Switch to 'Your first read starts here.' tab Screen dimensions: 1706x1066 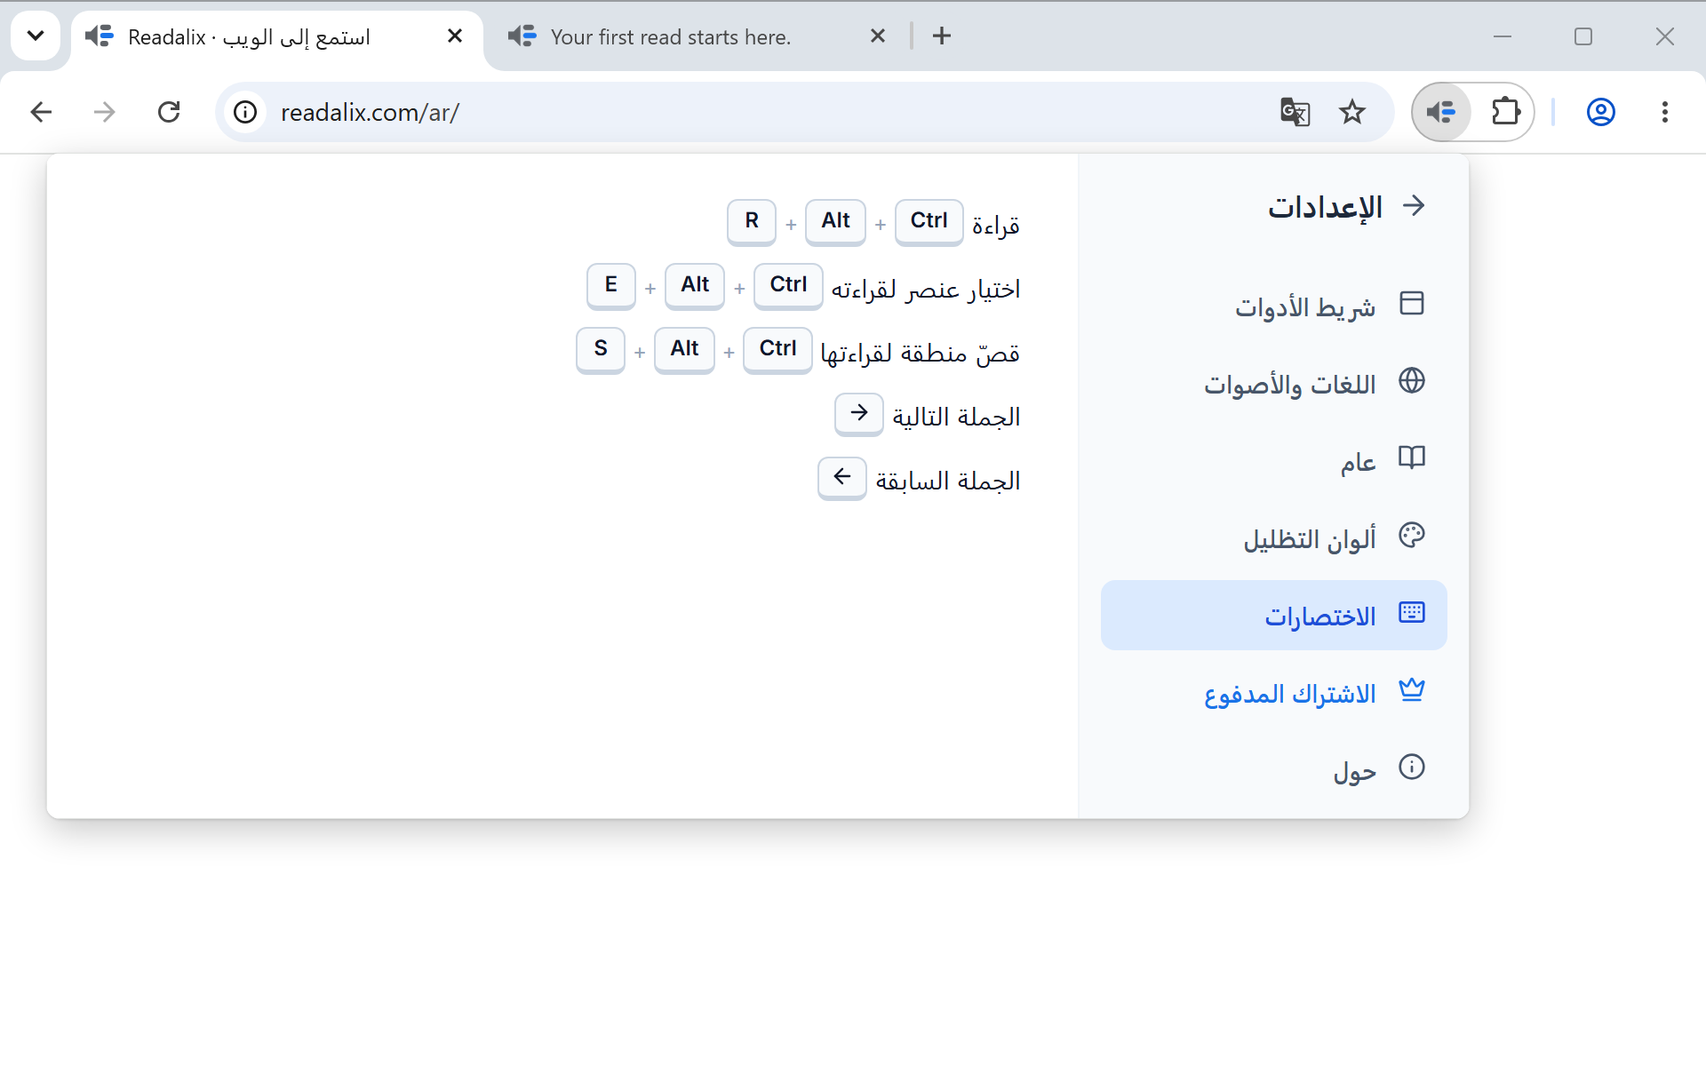(671, 36)
